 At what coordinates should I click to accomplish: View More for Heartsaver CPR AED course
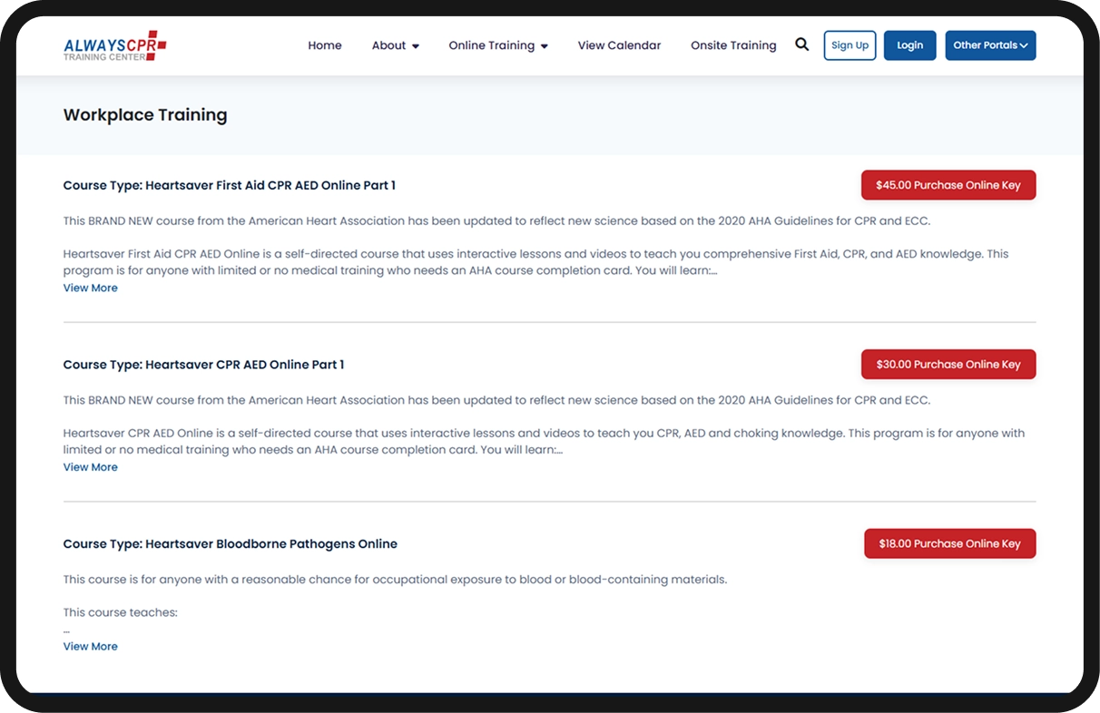coord(90,467)
